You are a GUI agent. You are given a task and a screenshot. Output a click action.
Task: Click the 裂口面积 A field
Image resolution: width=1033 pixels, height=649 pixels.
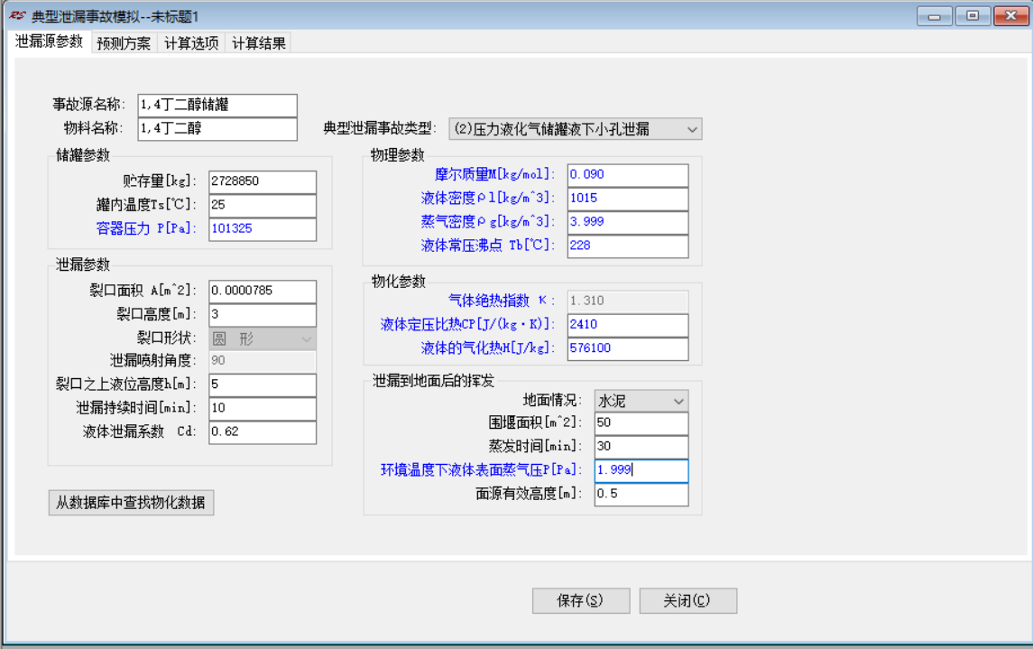click(263, 291)
